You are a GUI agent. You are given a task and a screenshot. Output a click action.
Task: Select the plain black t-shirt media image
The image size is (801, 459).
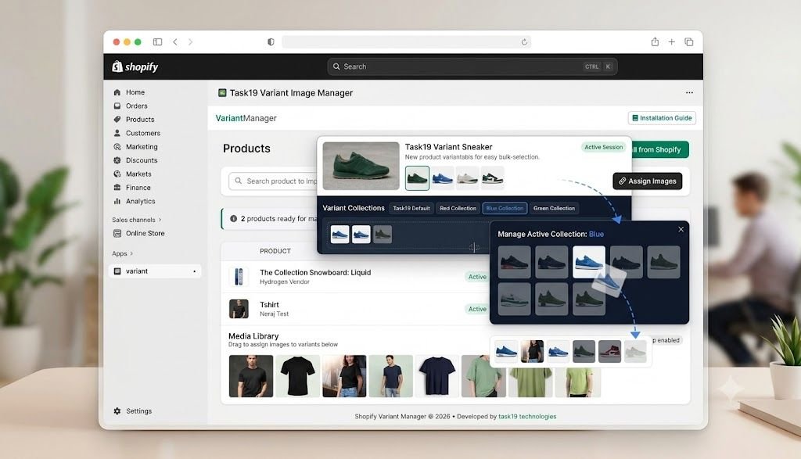click(x=298, y=376)
